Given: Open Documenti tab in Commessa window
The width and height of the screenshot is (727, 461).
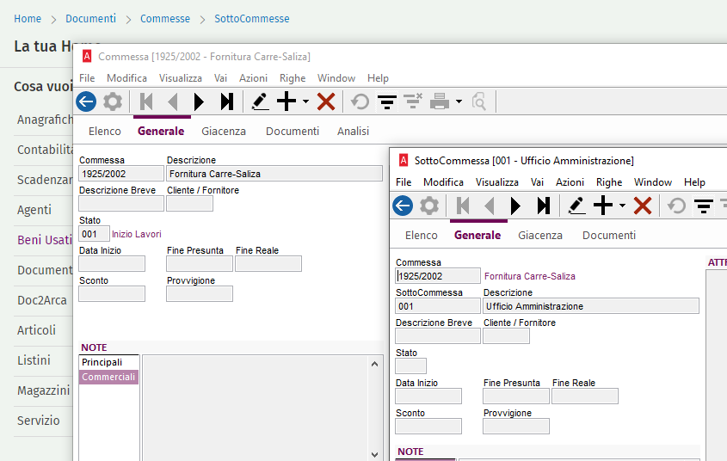Looking at the screenshot, I should pos(293,131).
